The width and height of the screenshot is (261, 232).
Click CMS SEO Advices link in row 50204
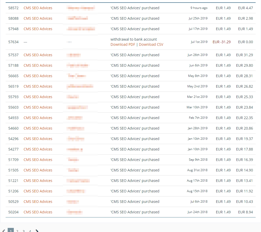[38, 212]
